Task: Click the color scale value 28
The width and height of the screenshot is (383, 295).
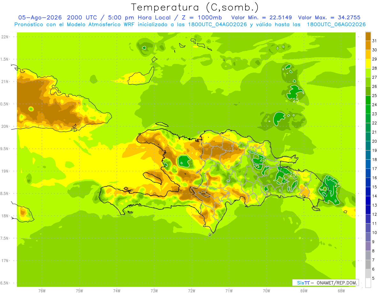Action: pyautogui.click(x=375, y=68)
